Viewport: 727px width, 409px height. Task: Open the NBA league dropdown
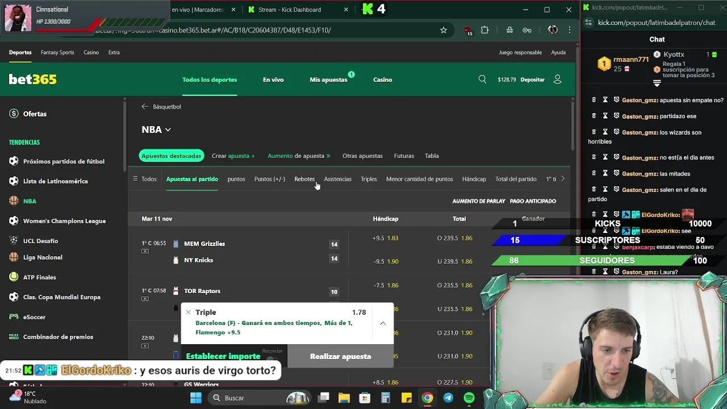click(156, 130)
